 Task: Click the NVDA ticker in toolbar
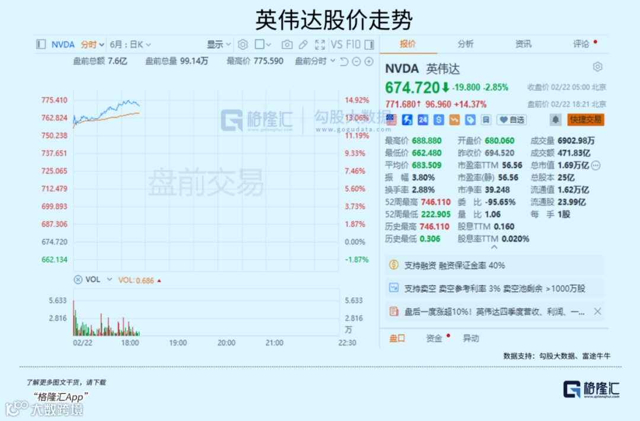click(63, 44)
